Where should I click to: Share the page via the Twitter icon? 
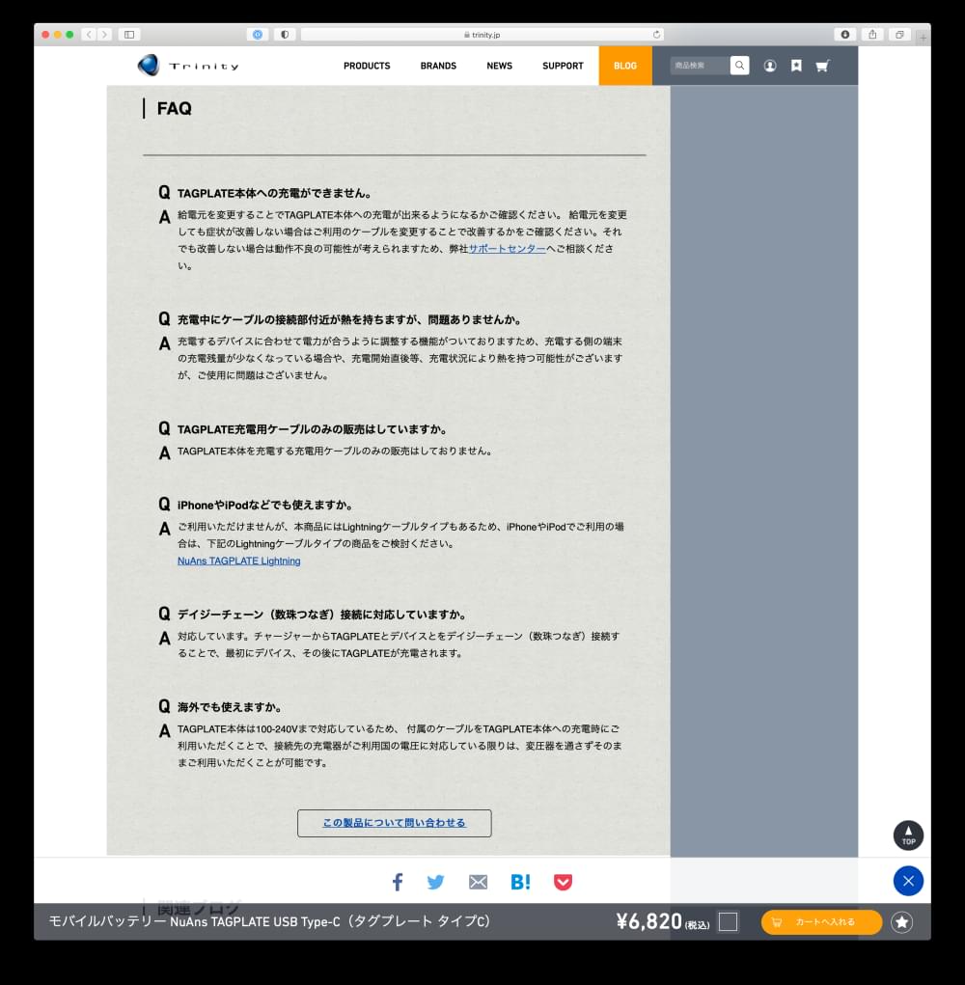coord(435,881)
